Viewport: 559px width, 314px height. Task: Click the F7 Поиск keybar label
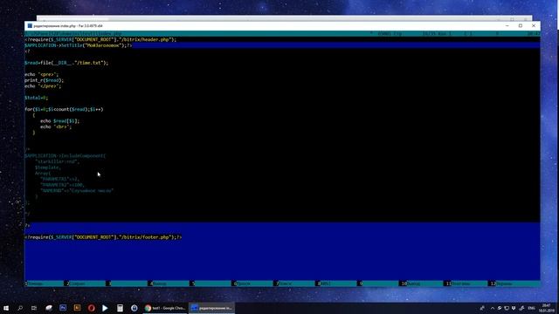294,283
